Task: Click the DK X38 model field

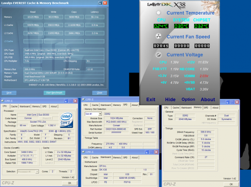Action: tap(117, 170)
